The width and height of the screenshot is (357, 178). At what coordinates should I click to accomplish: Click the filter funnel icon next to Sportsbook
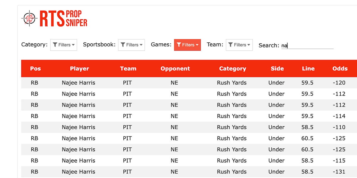(x=123, y=45)
